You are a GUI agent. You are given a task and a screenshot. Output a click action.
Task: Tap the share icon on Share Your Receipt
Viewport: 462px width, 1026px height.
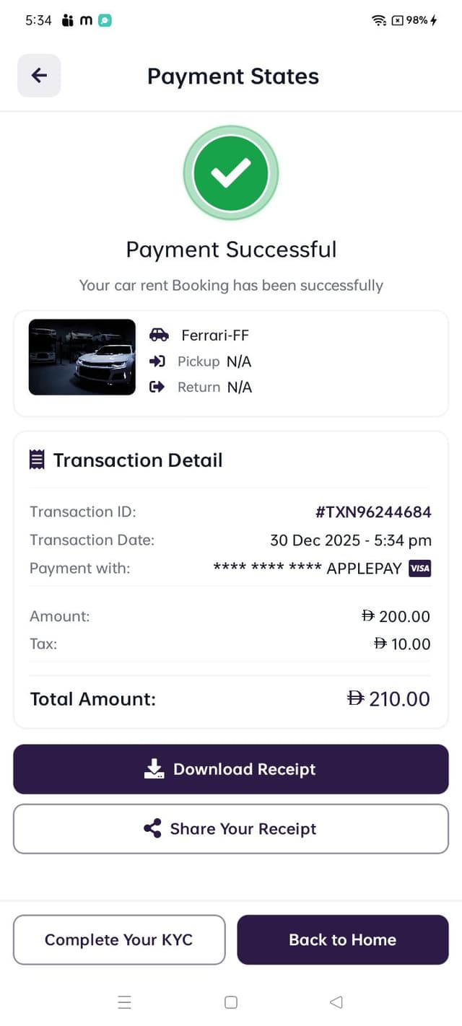coord(152,829)
